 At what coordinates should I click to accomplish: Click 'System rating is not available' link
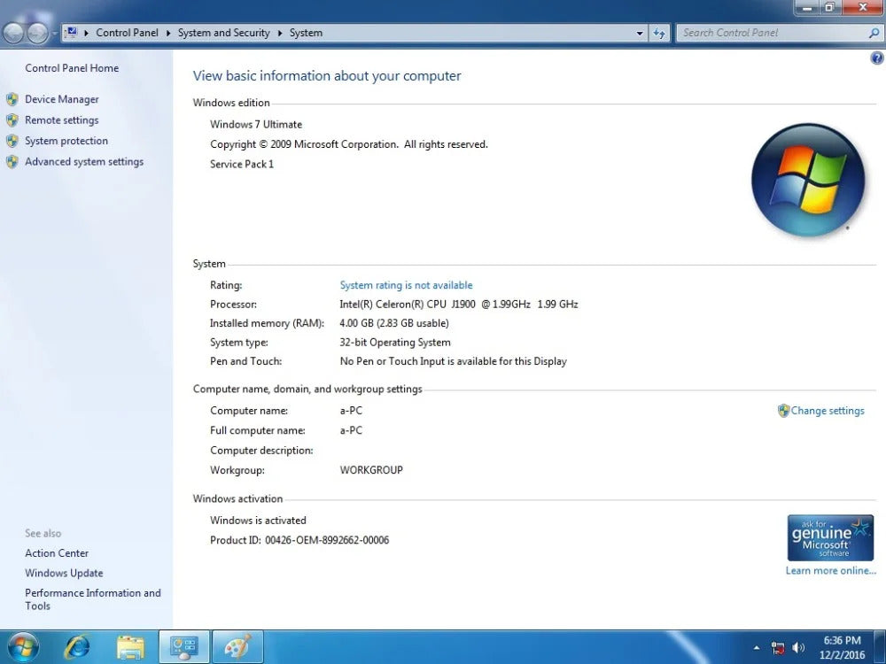406,285
